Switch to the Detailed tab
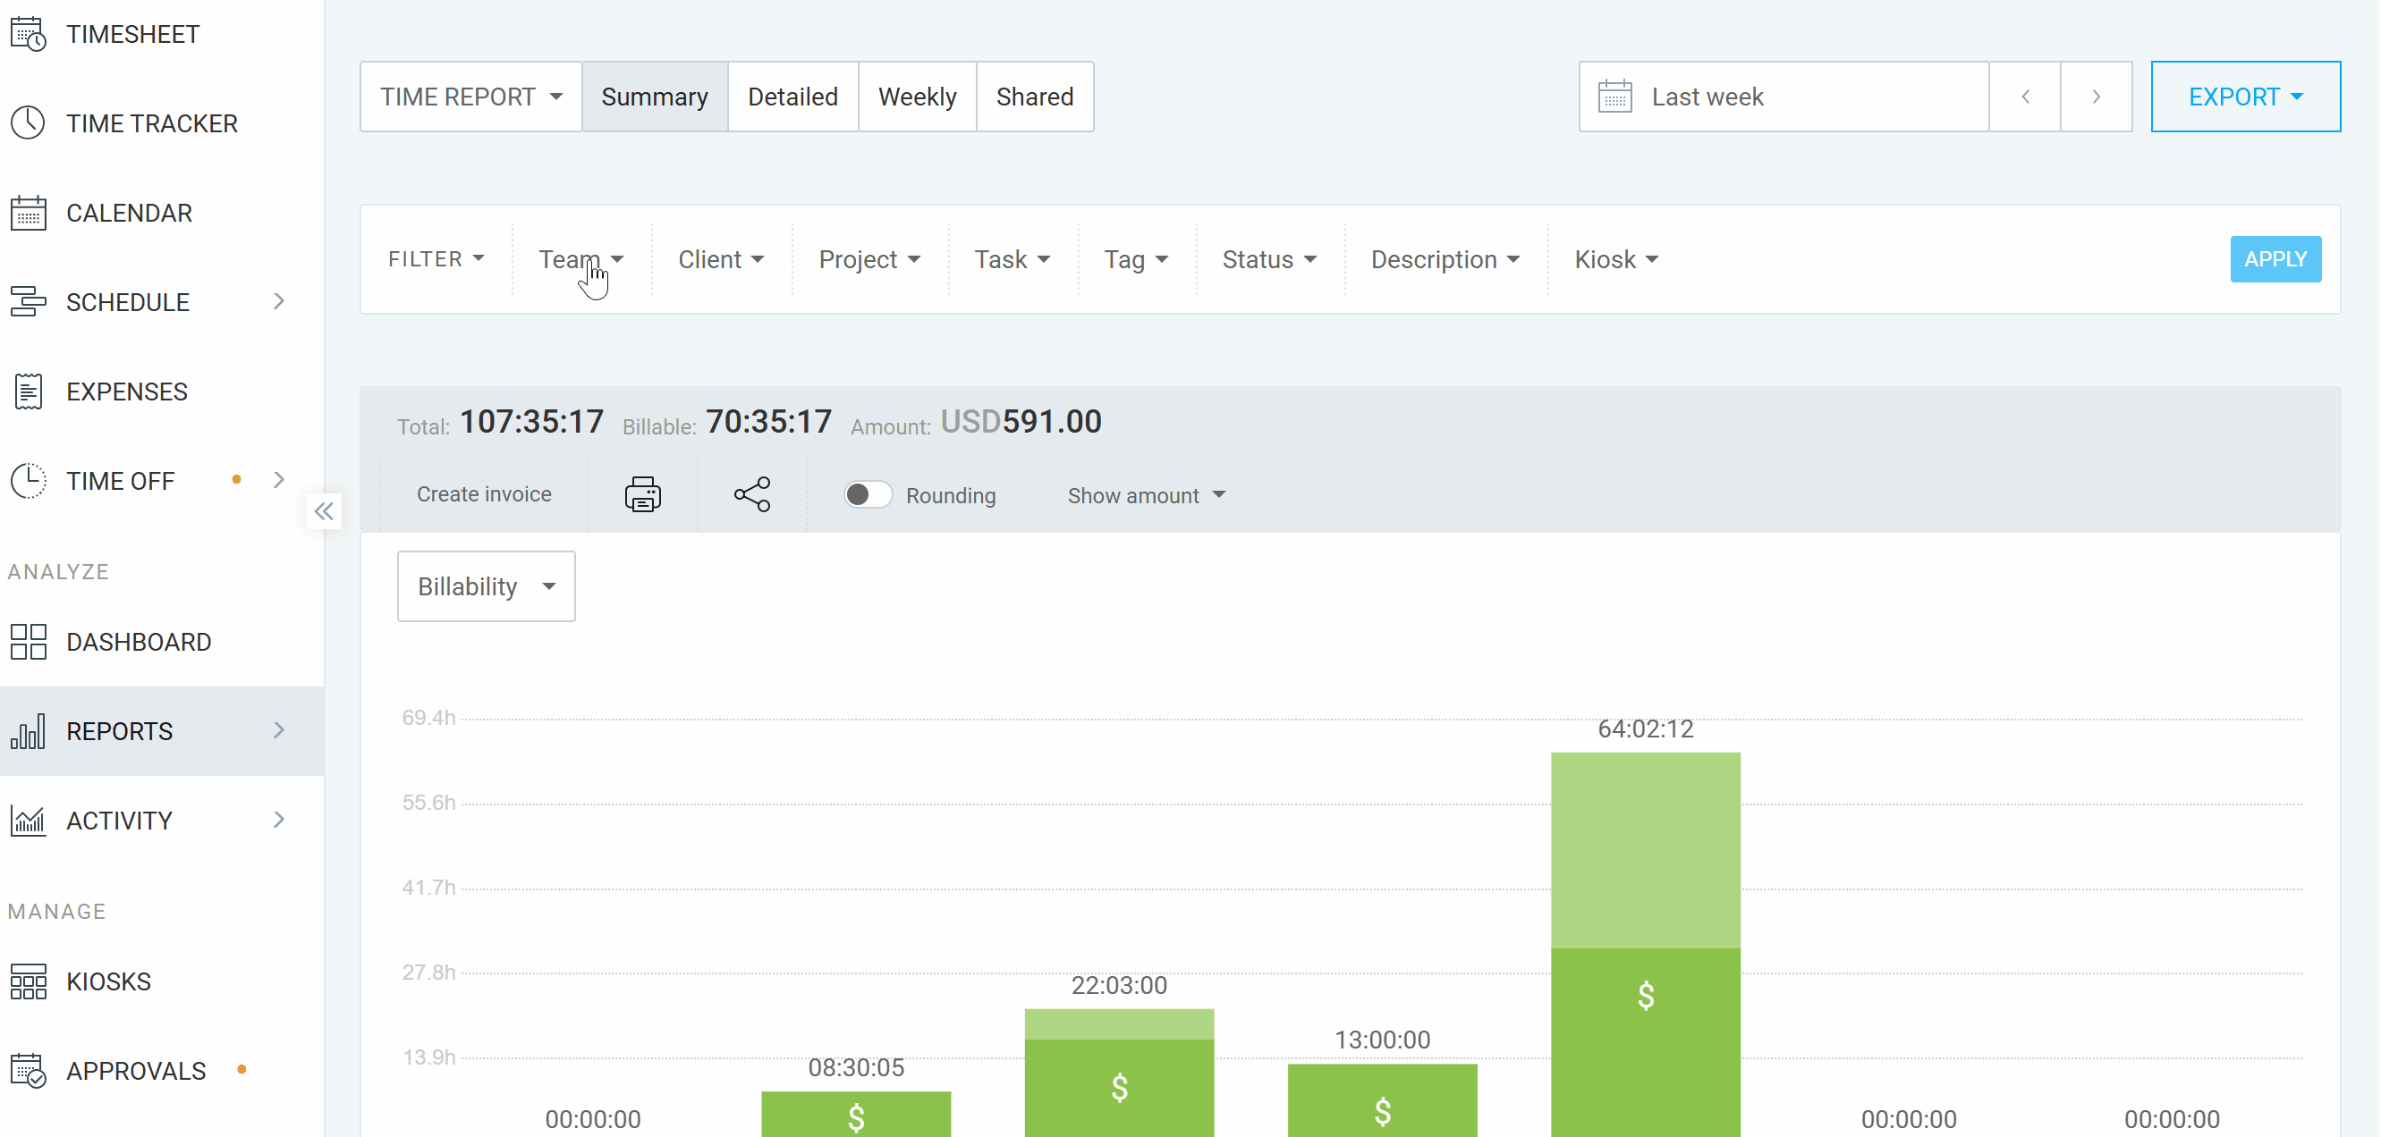Image resolution: width=2381 pixels, height=1137 pixels. click(x=793, y=97)
